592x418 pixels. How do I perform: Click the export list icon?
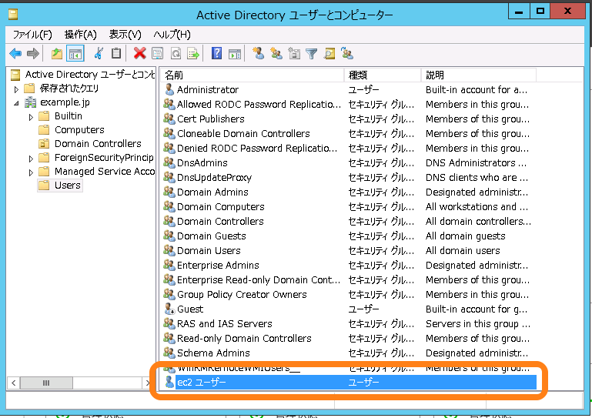pyautogui.click(x=193, y=54)
